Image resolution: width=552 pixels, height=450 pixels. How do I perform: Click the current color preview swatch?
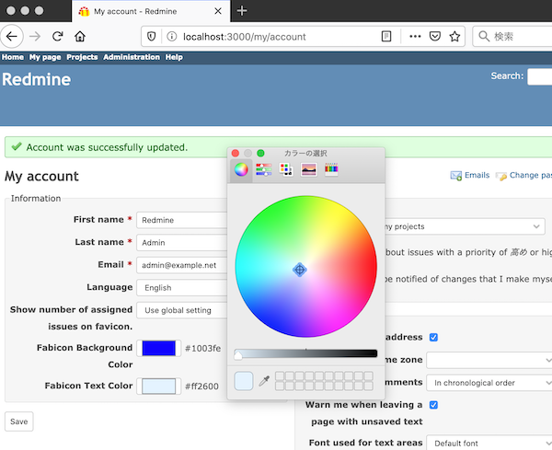(x=244, y=381)
